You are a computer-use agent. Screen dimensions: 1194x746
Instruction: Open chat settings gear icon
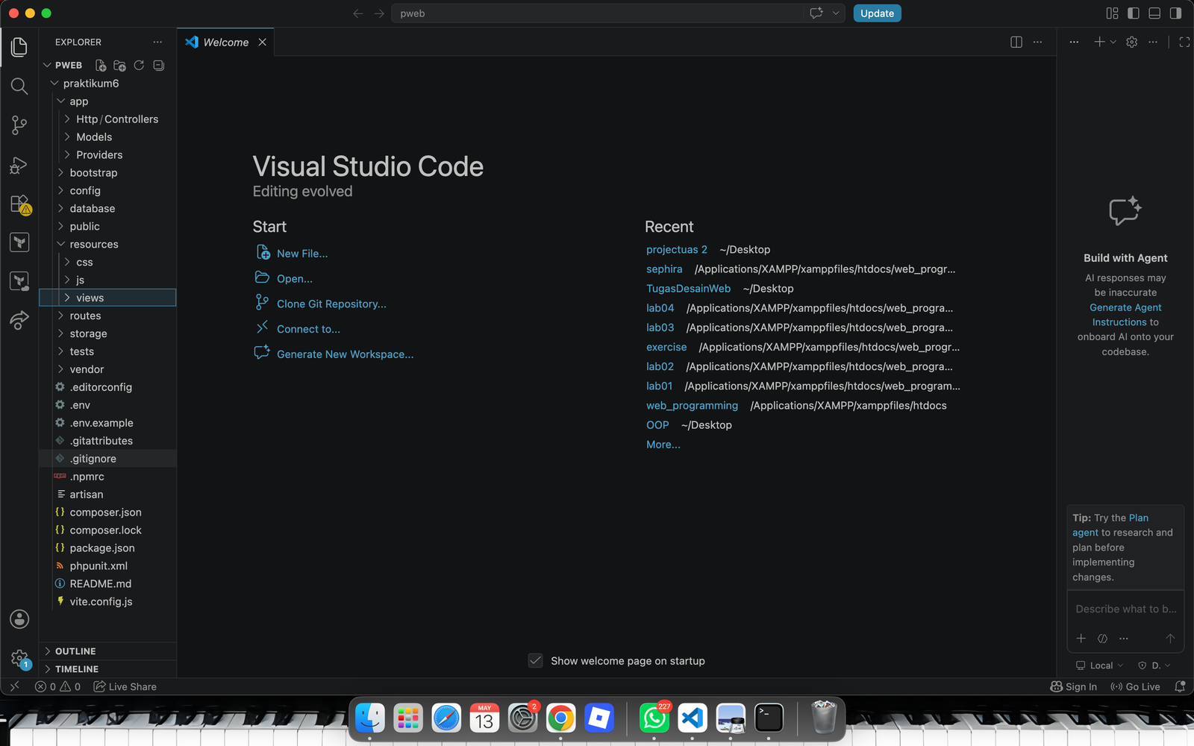click(x=1132, y=43)
